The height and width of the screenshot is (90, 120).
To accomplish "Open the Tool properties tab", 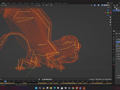I will (113, 34).
